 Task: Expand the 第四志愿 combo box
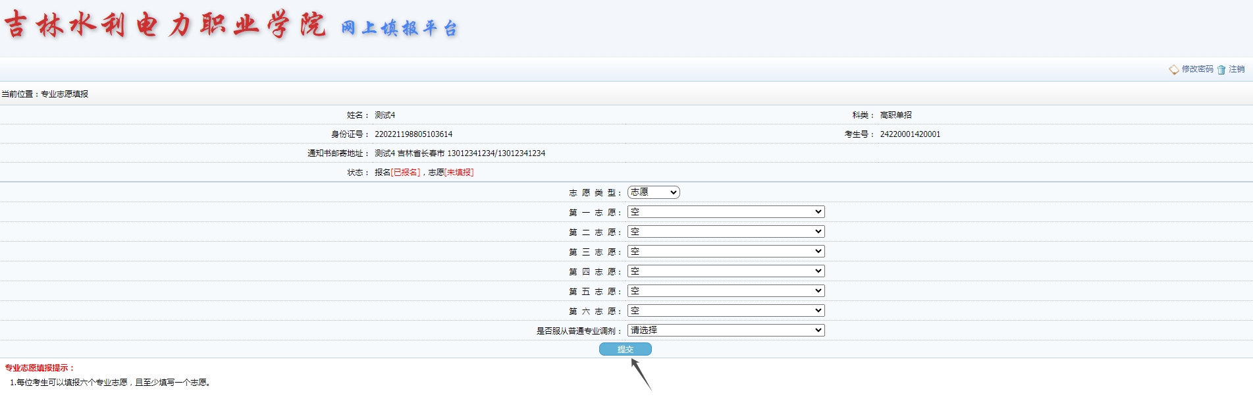[x=726, y=271]
